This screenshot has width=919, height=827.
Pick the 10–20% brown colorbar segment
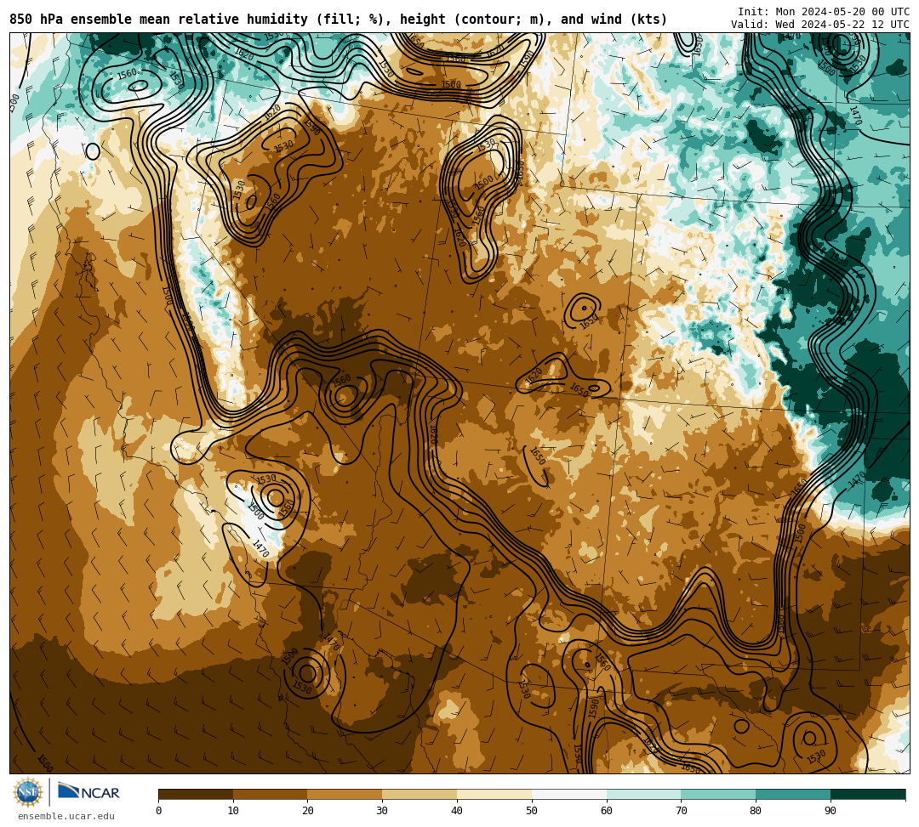tap(271, 794)
